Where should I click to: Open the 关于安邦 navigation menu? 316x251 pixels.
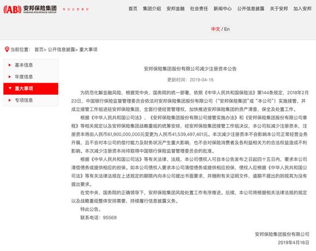279,9
